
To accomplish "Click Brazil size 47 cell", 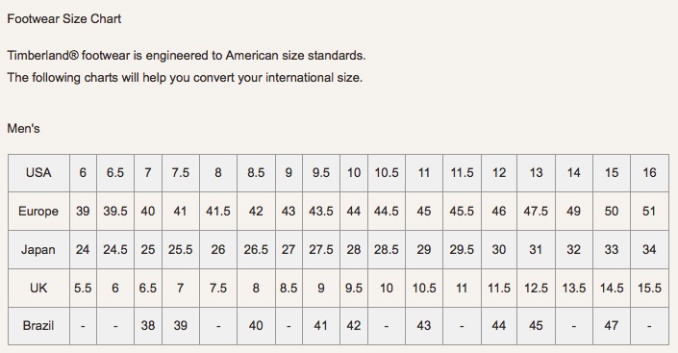I will (x=612, y=326).
